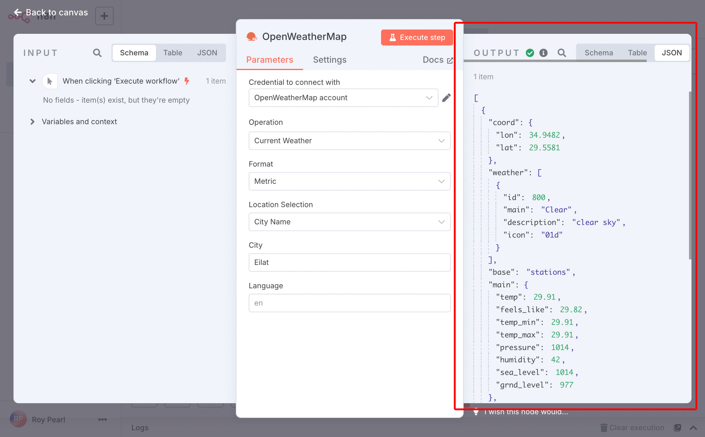Switch INPUT view to JSON

click(x=207, y=53)
